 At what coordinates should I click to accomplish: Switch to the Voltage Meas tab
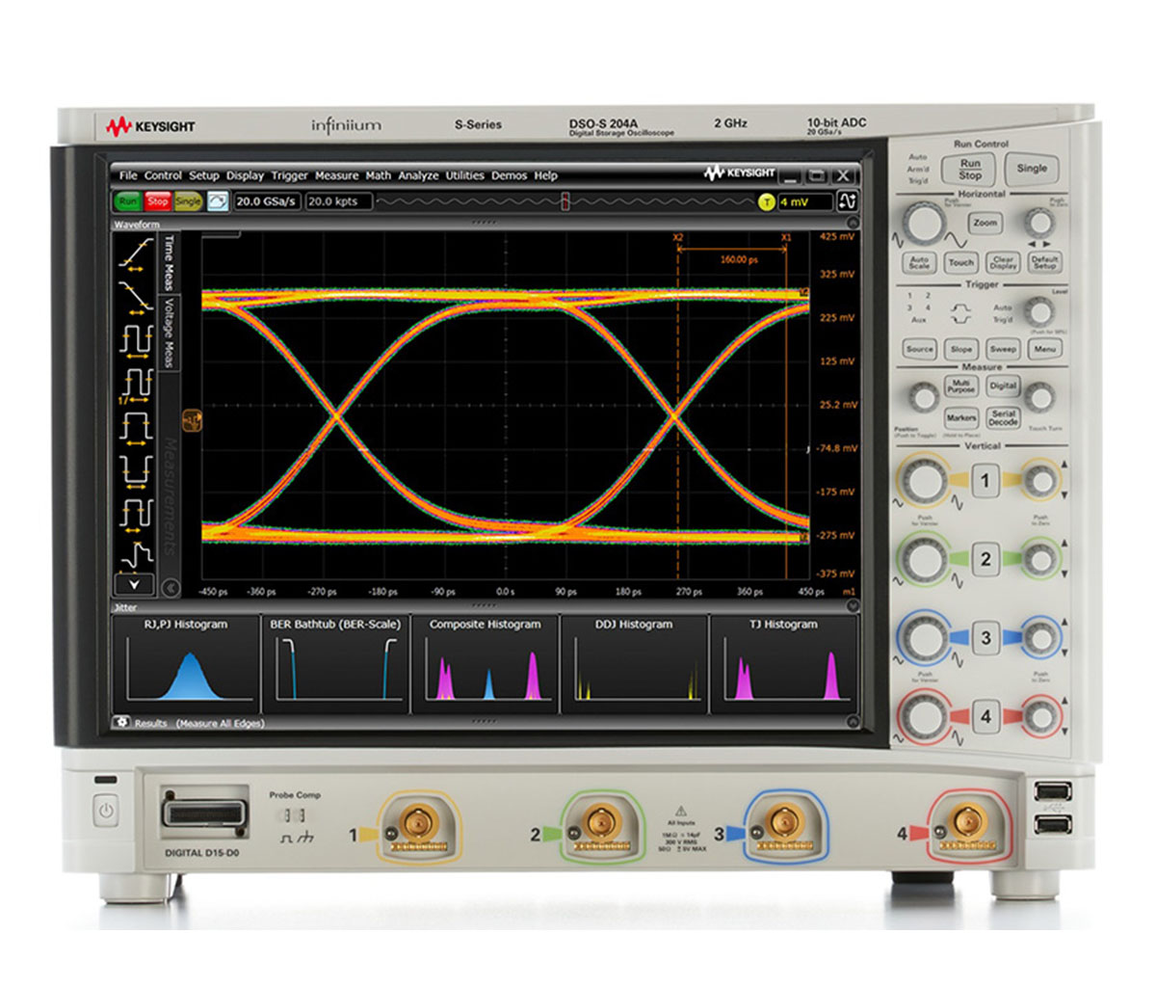tap(170, 333)
